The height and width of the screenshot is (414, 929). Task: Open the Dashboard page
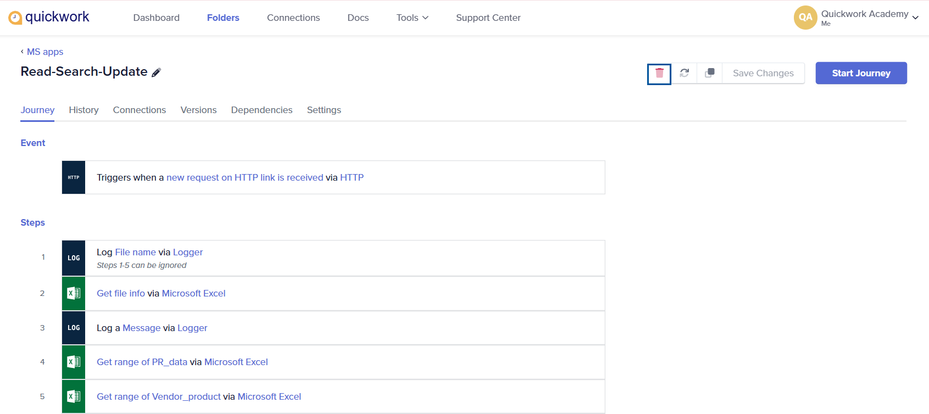[157, 18]
